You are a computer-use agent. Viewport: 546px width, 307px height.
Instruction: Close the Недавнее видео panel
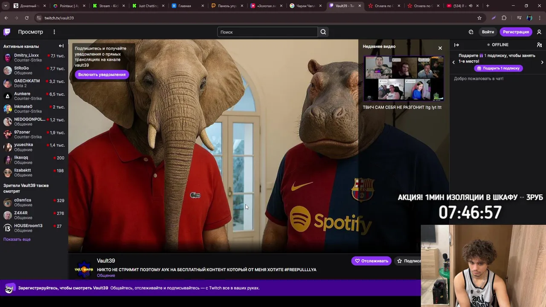pos(440,48)
